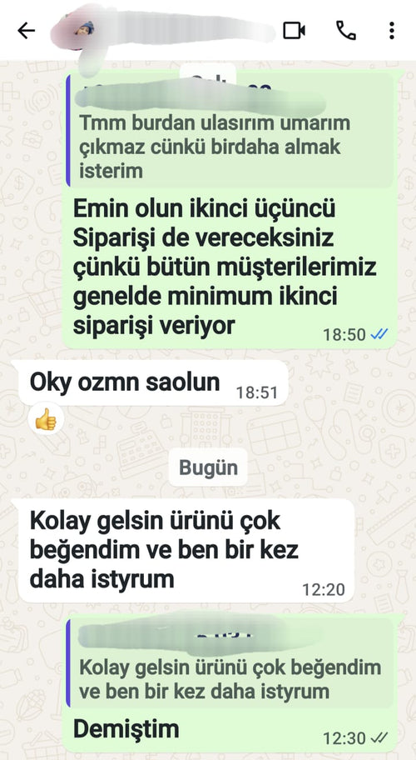Screen dimensions: 416x760
Task: Tap the grey double ticks at 12:30
Action: [x=379, y=738]
